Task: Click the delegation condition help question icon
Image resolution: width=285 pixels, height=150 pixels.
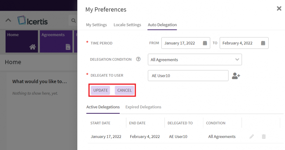Action: click(139, 60)
